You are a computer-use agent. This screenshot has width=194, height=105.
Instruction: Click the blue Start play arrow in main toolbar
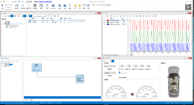pos(2,5)
